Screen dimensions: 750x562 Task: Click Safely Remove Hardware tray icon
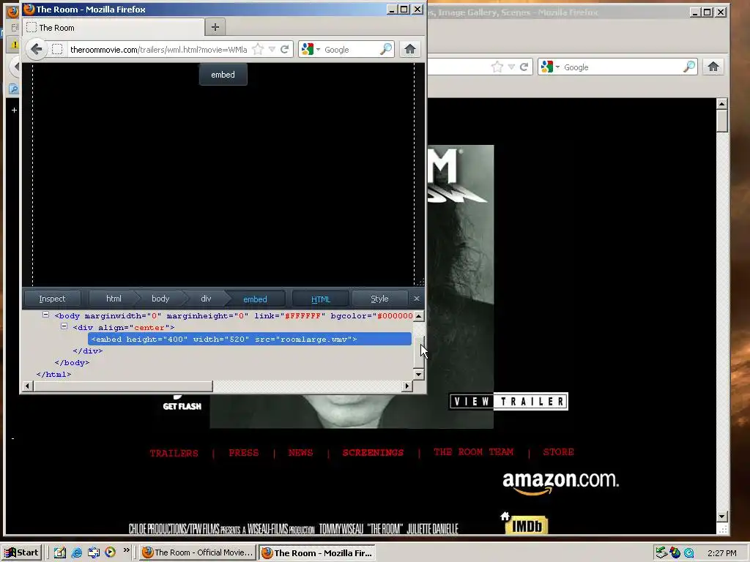point(661,552)
